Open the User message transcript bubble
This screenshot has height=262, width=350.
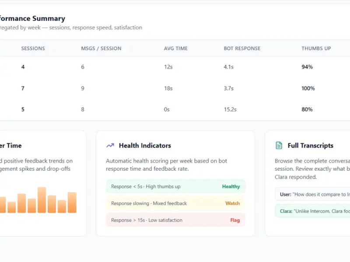[x=312, y=194]
